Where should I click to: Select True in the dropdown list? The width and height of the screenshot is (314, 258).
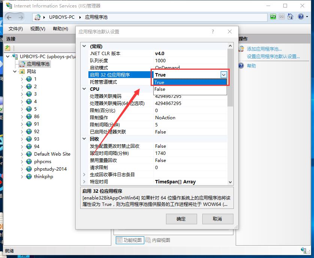pos(190,82)
